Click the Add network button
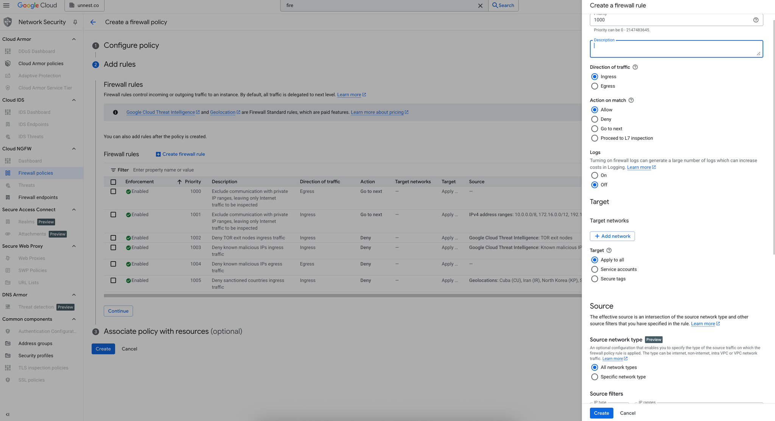 point(612,236)
